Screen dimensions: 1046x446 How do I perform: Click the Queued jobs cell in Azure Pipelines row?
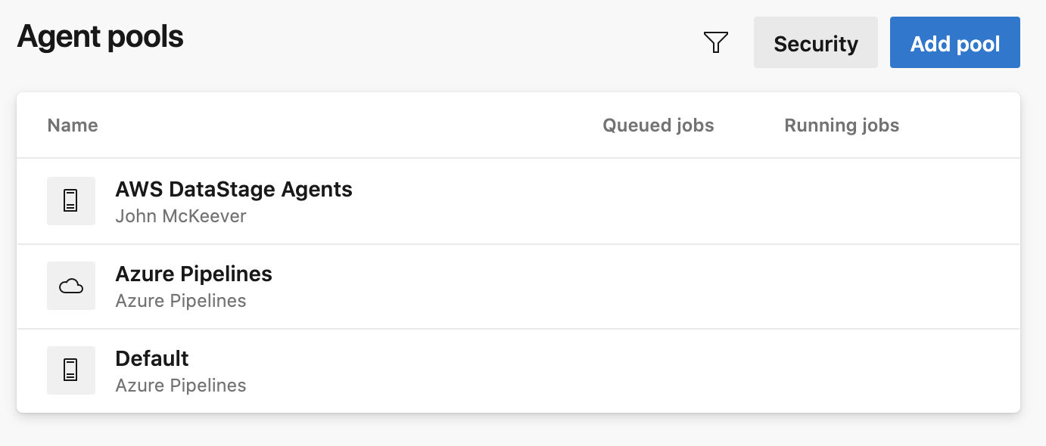point(658,286)
